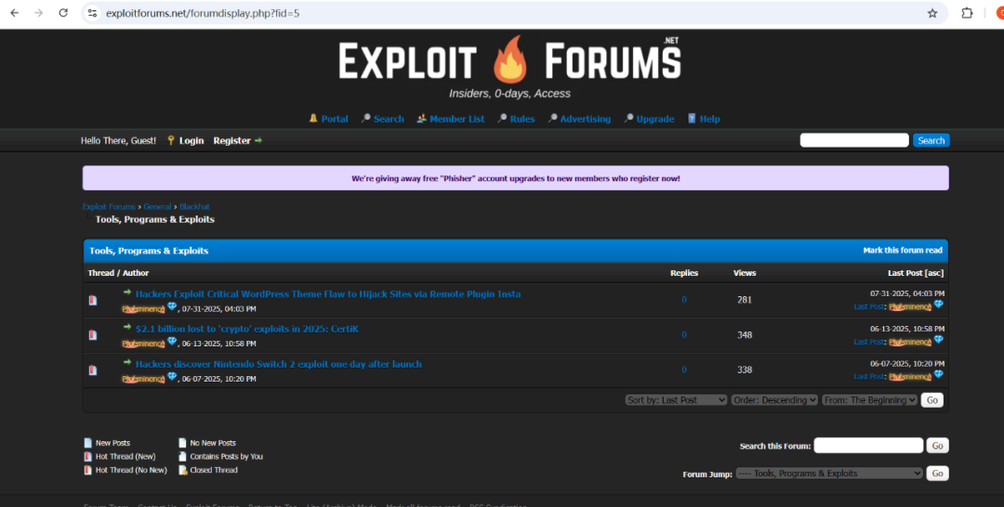Click replies count 0 in the 348-views row

coord(684,335)
